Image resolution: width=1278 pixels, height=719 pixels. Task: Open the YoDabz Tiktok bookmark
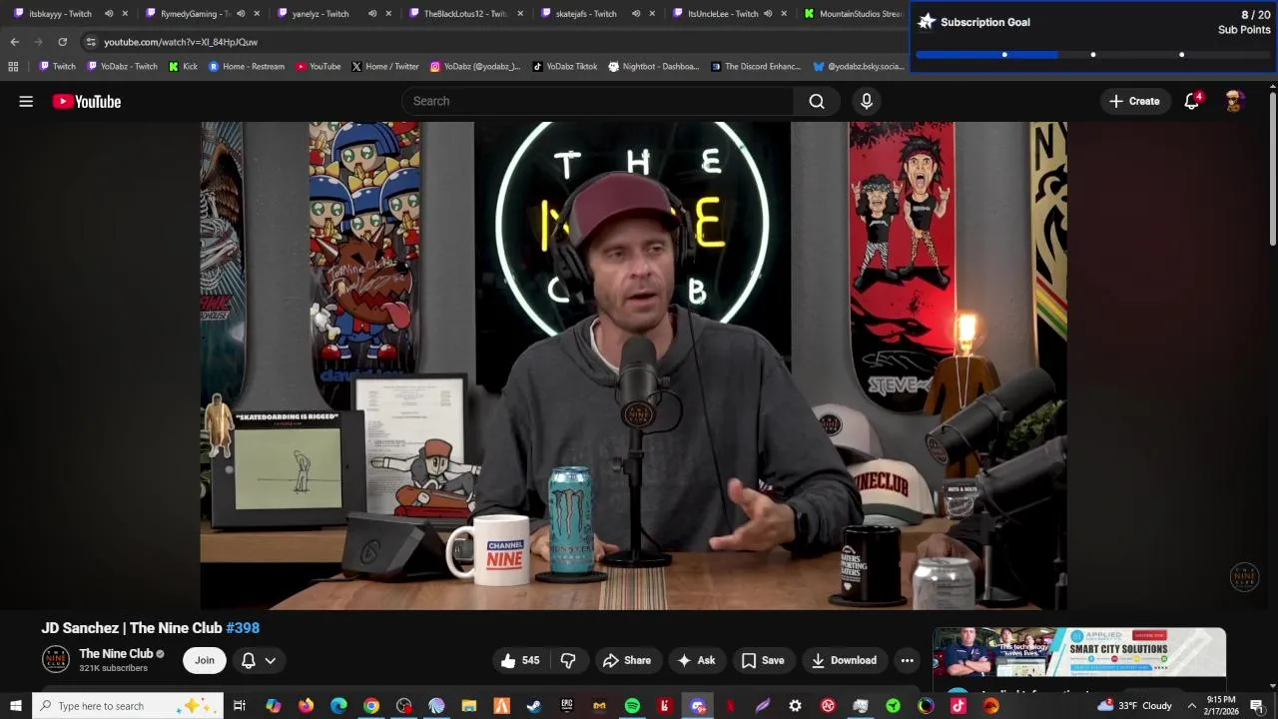pyautogui.click(x=564, y=67)
